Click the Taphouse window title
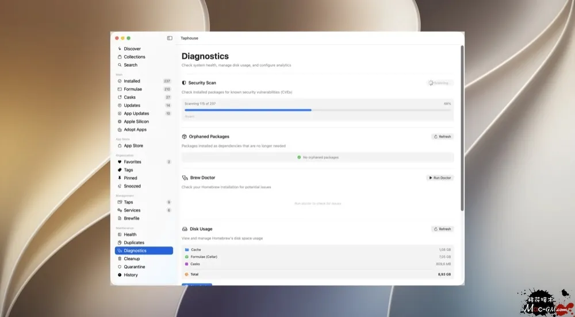The height and width of the screenshot is (317, 575). coord(189,38)
